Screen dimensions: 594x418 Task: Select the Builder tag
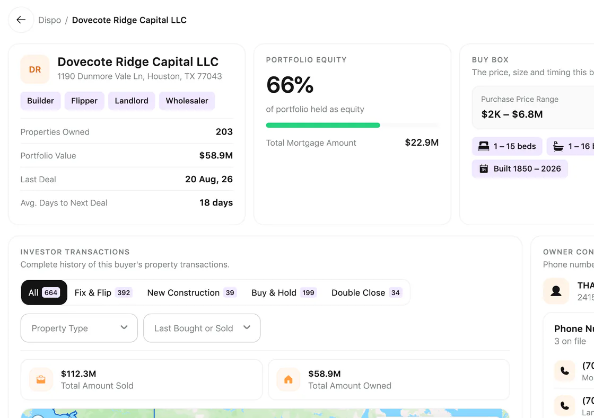40,101
